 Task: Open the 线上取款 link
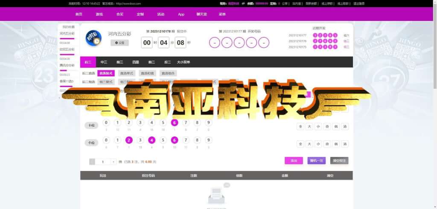point(343,3)
